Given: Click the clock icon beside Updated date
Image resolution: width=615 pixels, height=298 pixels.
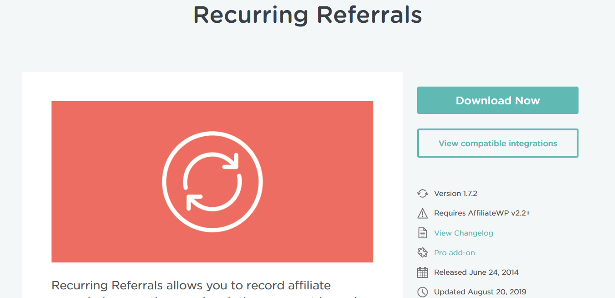Looking at the screenshot, I should coord(423,292).
